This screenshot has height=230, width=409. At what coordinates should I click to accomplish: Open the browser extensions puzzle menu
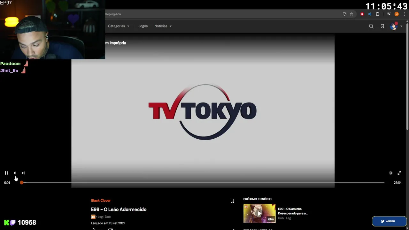pos(378,14)
